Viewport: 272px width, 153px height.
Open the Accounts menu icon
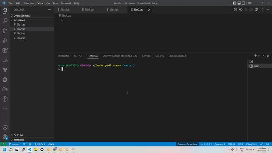[x=5, y=127]
